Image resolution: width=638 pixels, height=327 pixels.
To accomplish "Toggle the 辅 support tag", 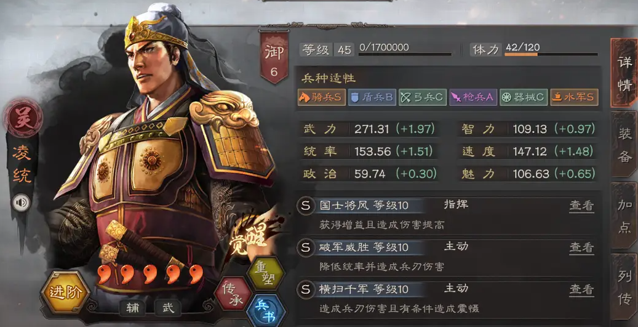I will coord(133,308).
